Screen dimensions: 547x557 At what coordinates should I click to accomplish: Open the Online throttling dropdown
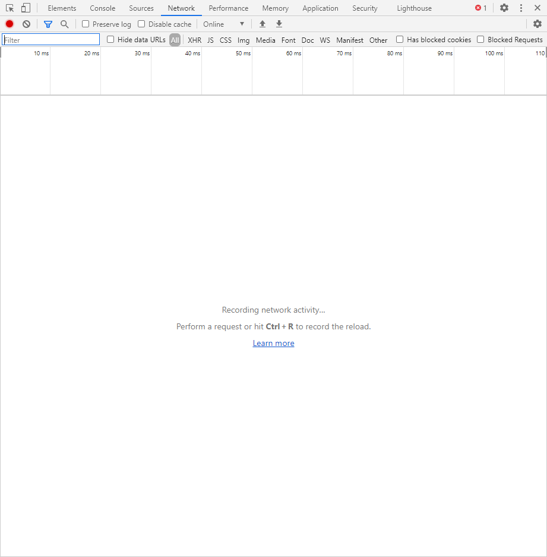click(223, 24)
